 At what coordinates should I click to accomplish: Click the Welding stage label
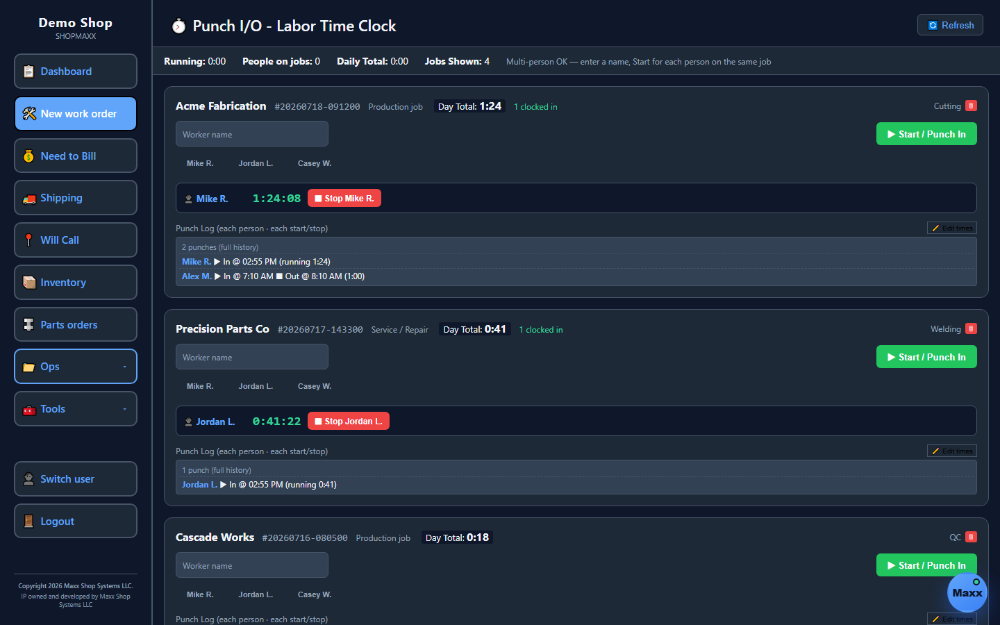click(x=946, y=329)
